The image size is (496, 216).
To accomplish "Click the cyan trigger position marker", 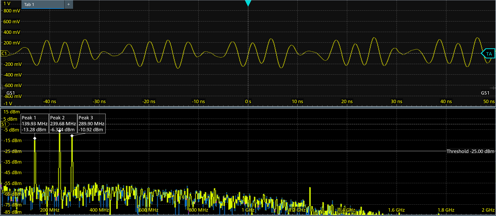I will (x=248, y=3).
